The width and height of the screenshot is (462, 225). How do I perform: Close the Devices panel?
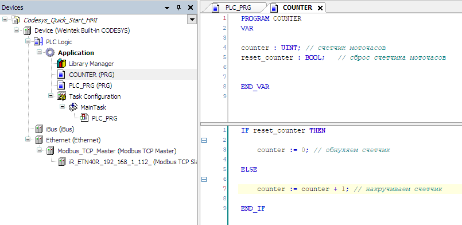click(191, 7)
